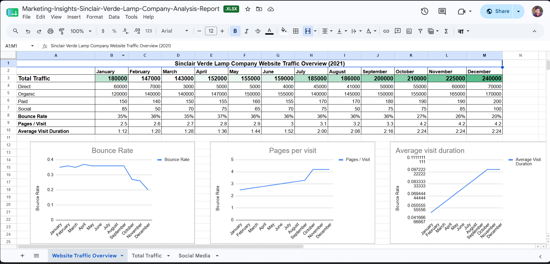
Task: Create a filter
Action: (x=420, y=31)
